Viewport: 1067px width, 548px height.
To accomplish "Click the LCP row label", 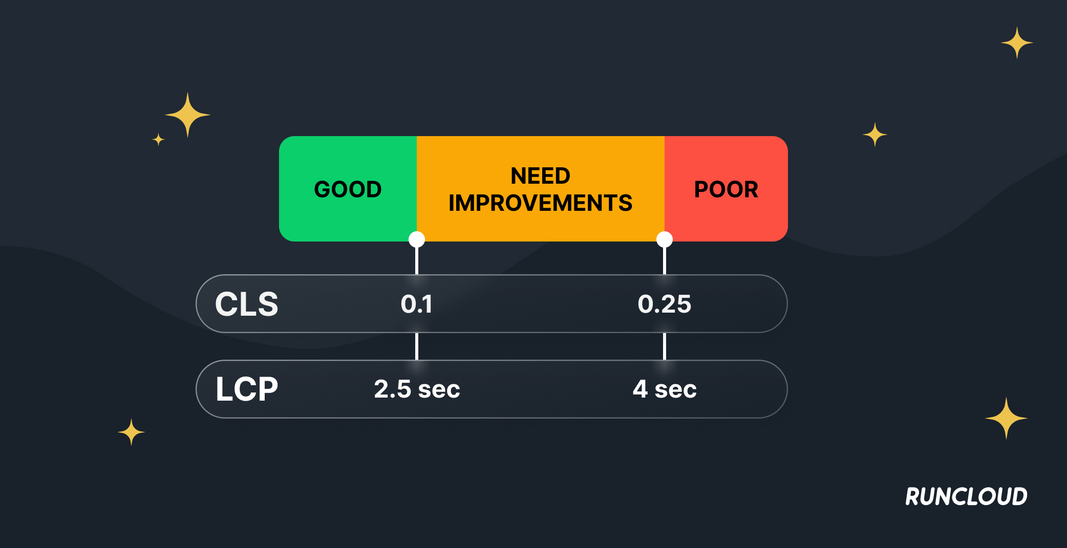I will [246, 389].
